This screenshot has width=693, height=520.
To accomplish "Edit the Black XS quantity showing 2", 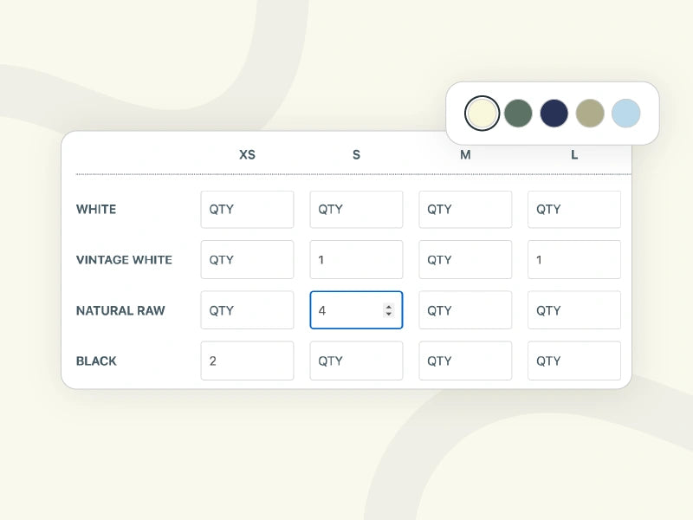I will click(247, 361).
